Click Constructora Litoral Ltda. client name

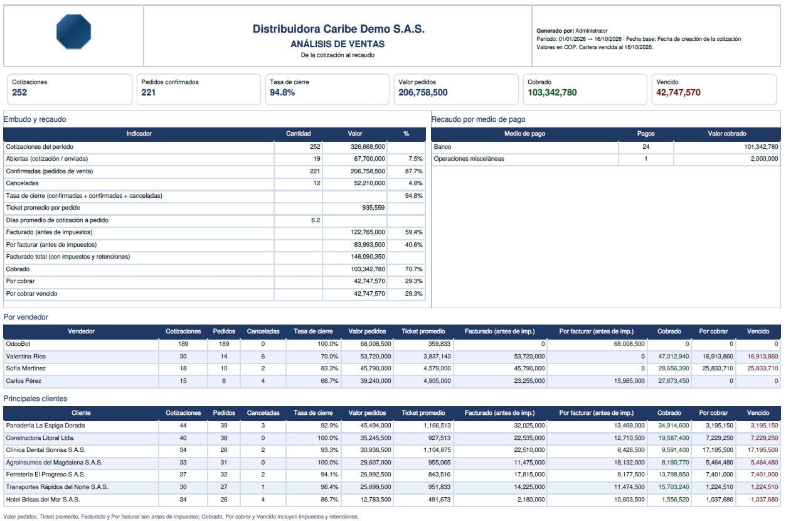40,438
